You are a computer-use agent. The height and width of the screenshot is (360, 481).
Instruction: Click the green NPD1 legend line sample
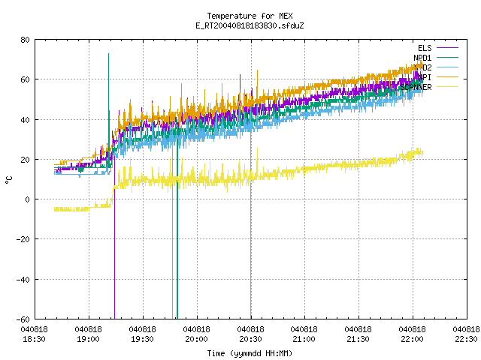click(x=447, y=57)
